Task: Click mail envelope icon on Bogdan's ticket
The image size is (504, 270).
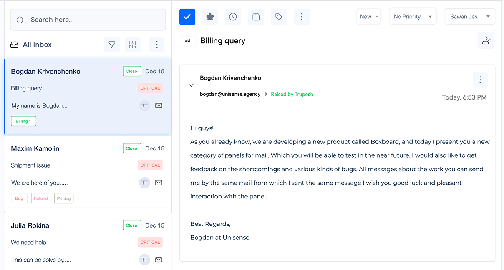Action: point(159,106)
